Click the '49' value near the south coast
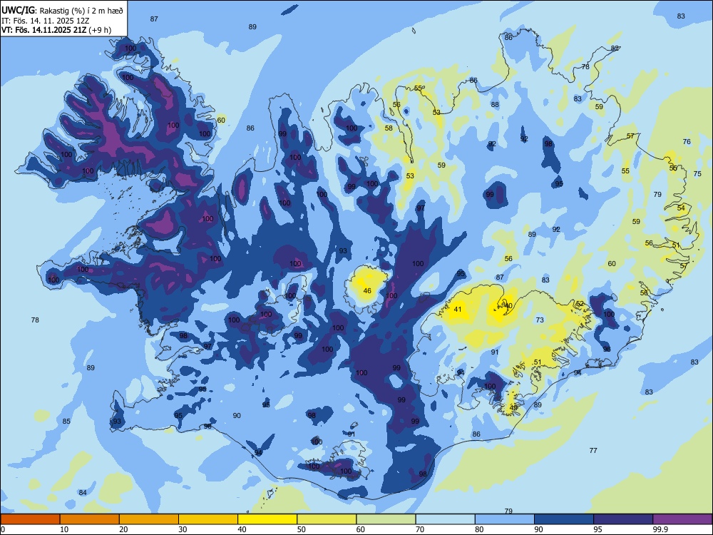The width and height of the screenshot is (713, 535). tap(513, 407)
